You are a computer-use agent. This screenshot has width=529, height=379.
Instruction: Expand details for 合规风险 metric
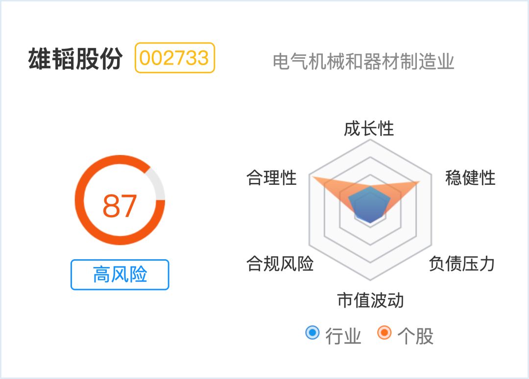282,264
